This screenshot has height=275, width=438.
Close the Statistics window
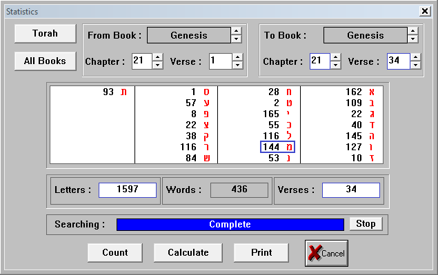425,11
